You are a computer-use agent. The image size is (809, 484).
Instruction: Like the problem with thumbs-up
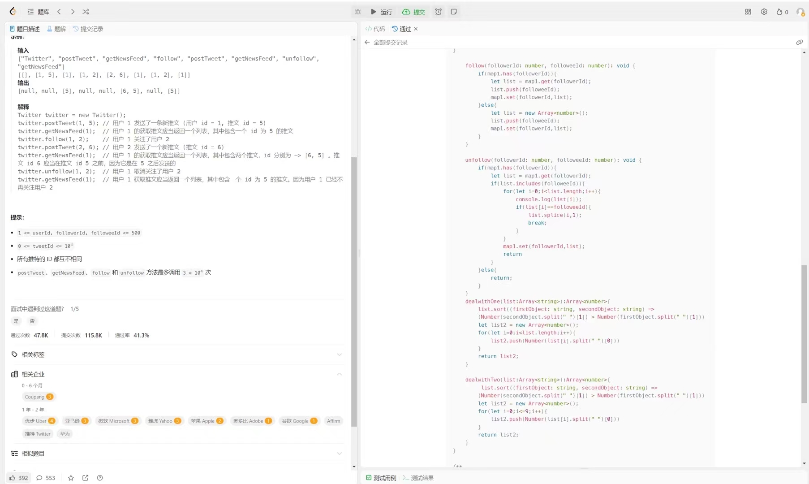tap(13, 478)
